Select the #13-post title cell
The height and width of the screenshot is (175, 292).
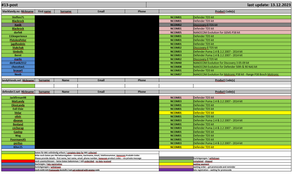74,5
